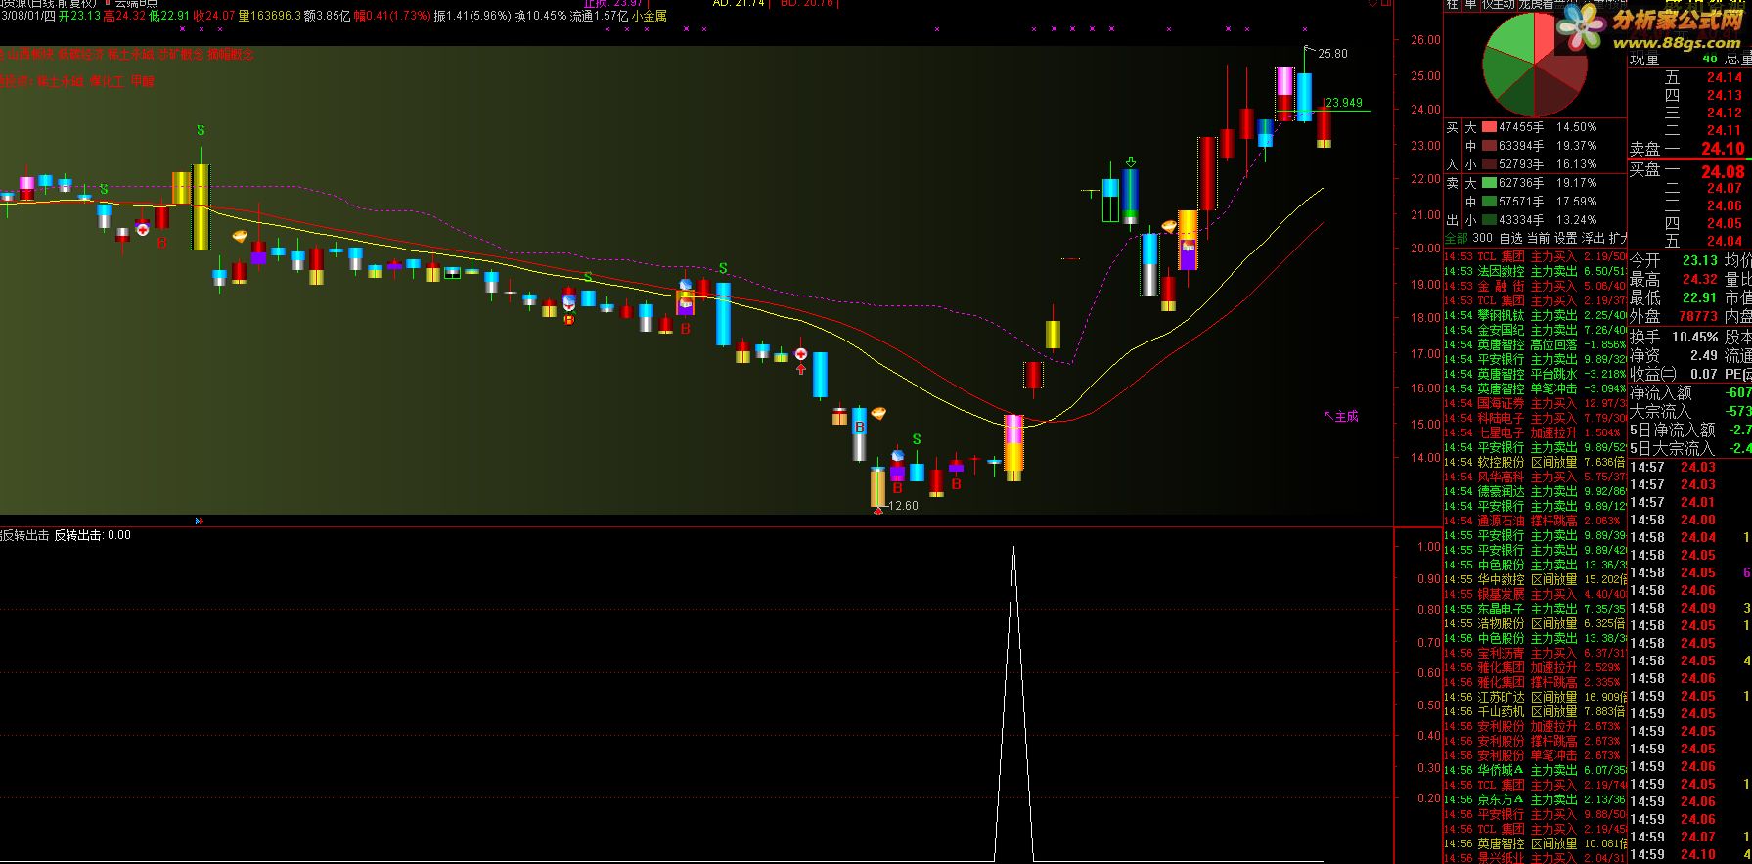1752x864 pixels.
Task: Switch to the 全部 tab
Action: point(1457,238)
